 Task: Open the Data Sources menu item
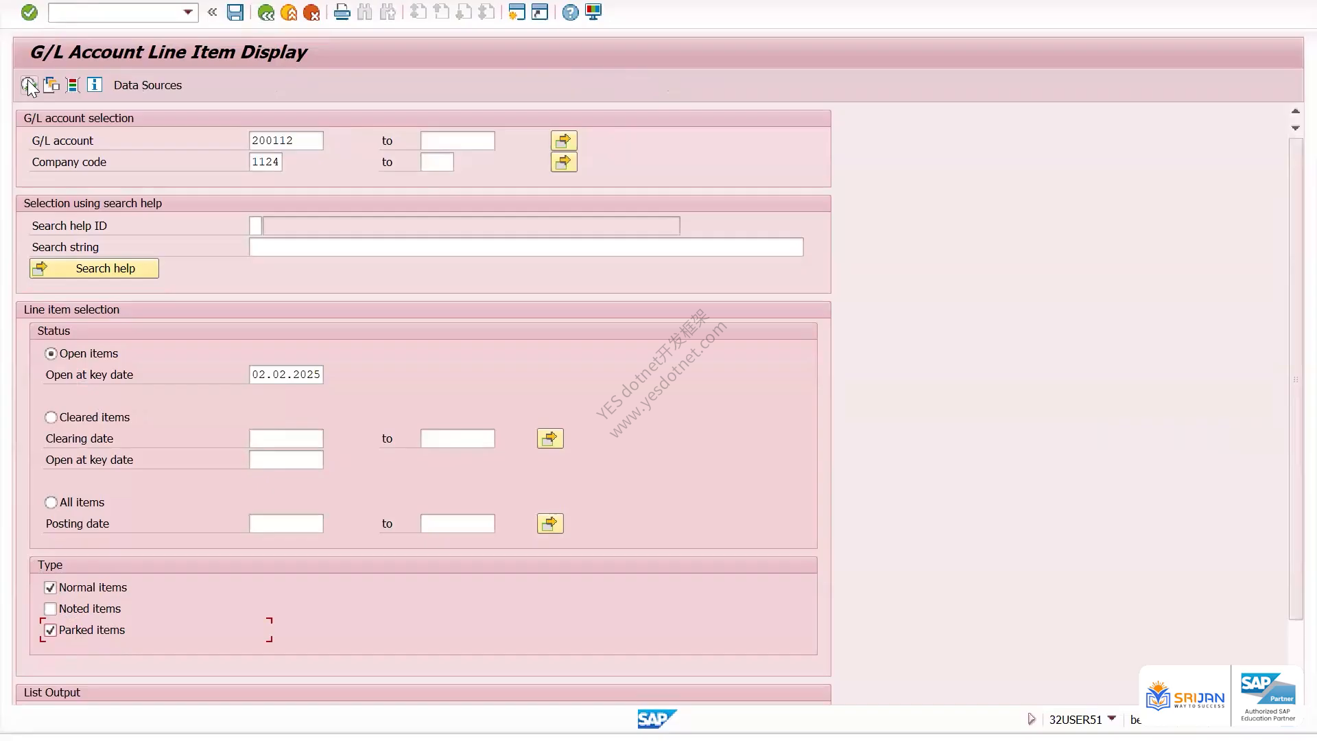pos(147,85)
